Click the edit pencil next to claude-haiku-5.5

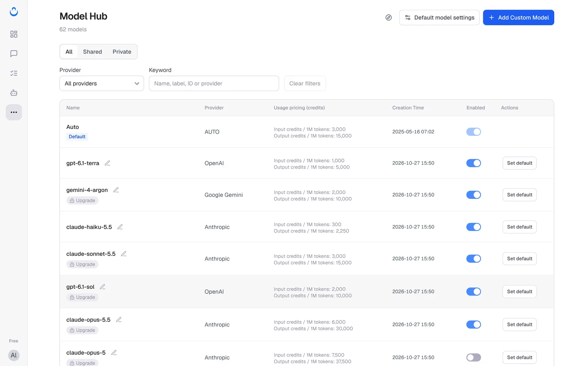click(x=120, y=227)
